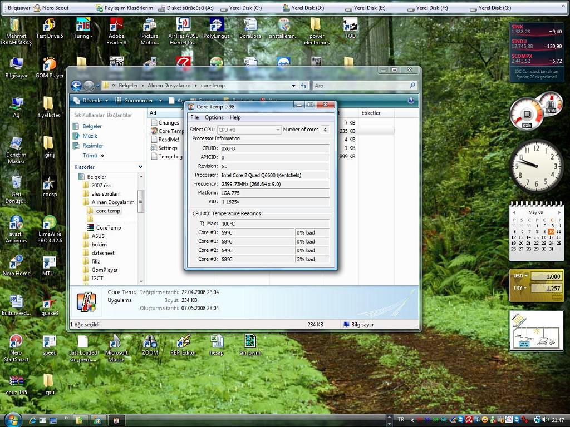The image size is (570, 427).
Task: Click the Explorer forward navigation button
Action: point(89,86)
